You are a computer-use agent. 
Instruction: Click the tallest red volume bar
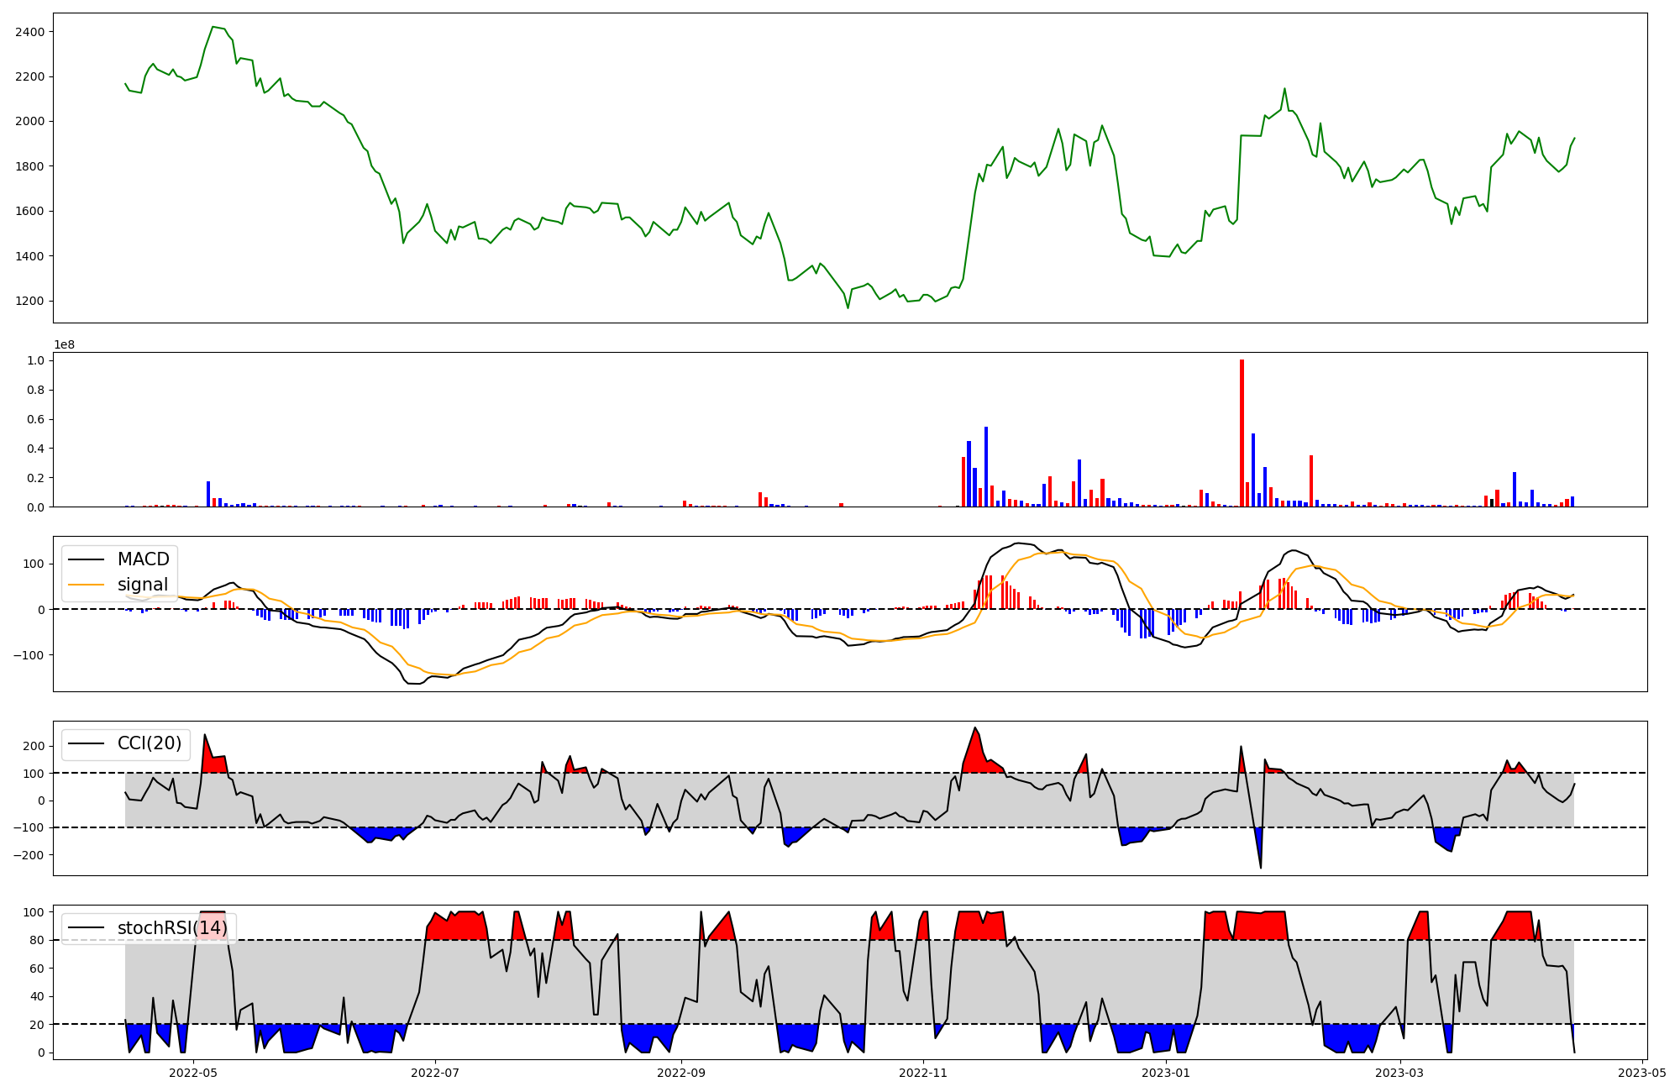1242,433
